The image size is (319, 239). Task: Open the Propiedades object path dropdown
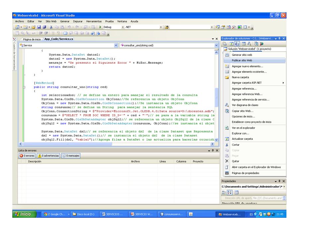[x=284, y=187]
